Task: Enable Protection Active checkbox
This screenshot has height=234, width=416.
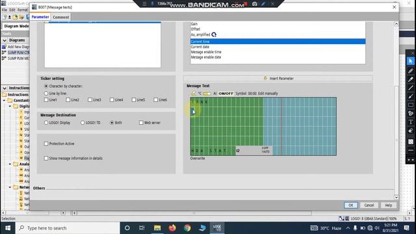Action: [x=46, y=144]
